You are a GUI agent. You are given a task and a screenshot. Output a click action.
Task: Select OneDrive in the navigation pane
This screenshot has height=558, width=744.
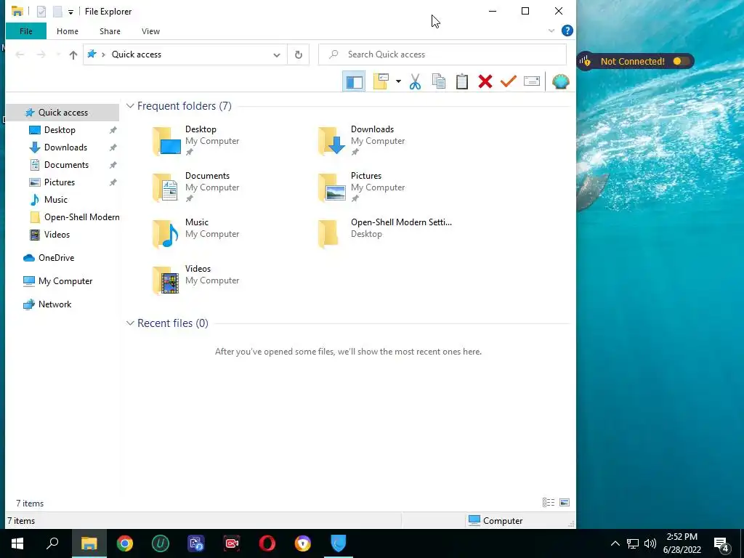click(56, 258)
